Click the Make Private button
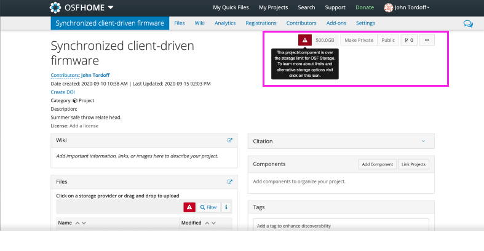This screenshot has height=251, width=484. (359, 40)
